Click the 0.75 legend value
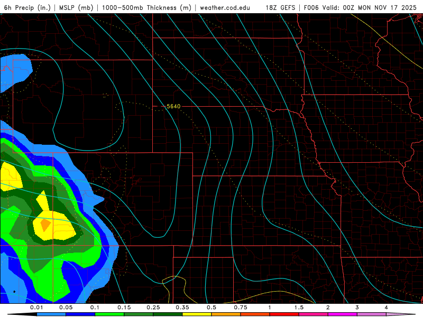This screenshot has height=317, width=423. (241, 307)
